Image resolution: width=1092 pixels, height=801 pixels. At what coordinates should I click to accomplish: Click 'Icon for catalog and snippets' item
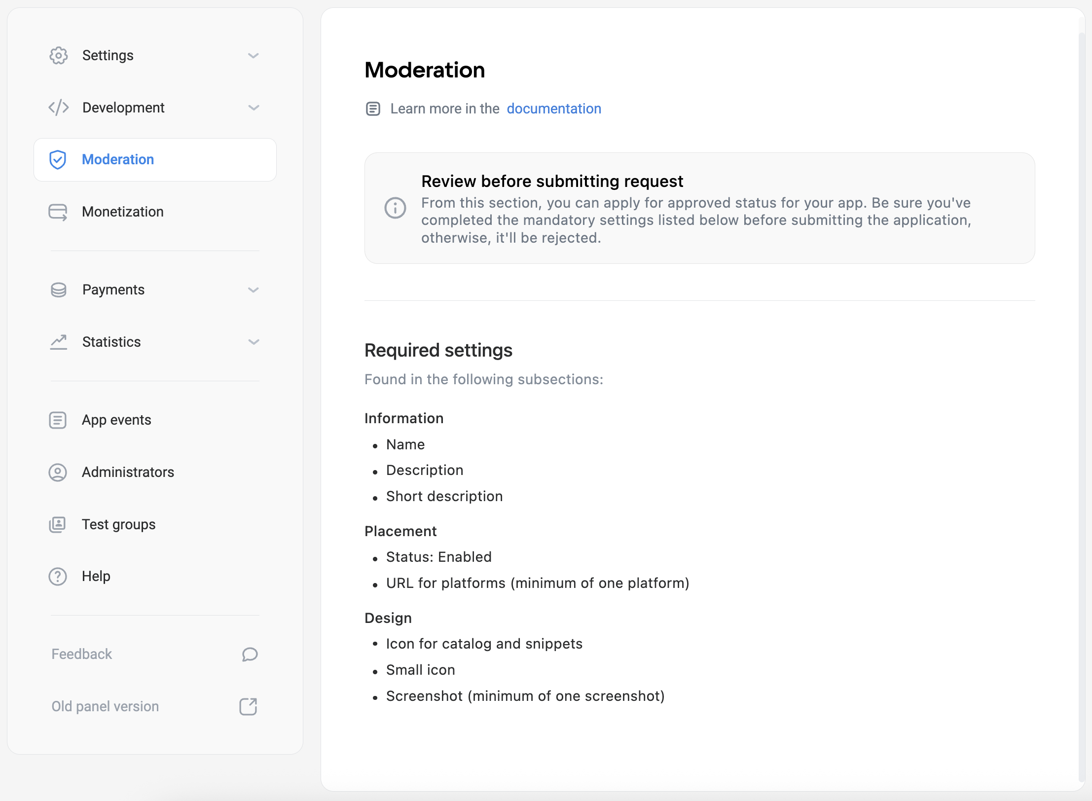click(484, 644)
